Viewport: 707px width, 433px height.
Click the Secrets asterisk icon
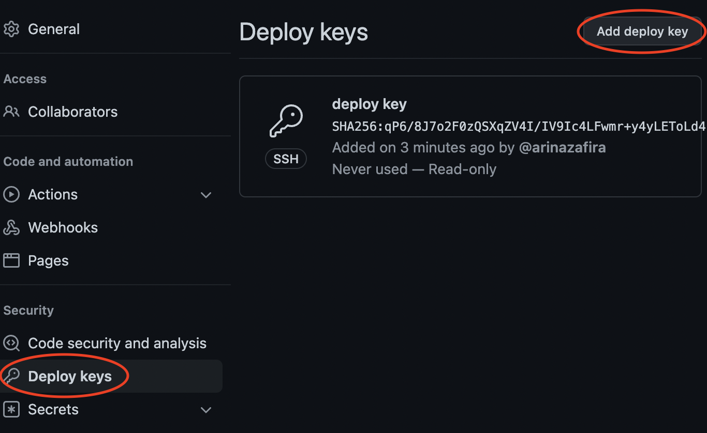11,409
